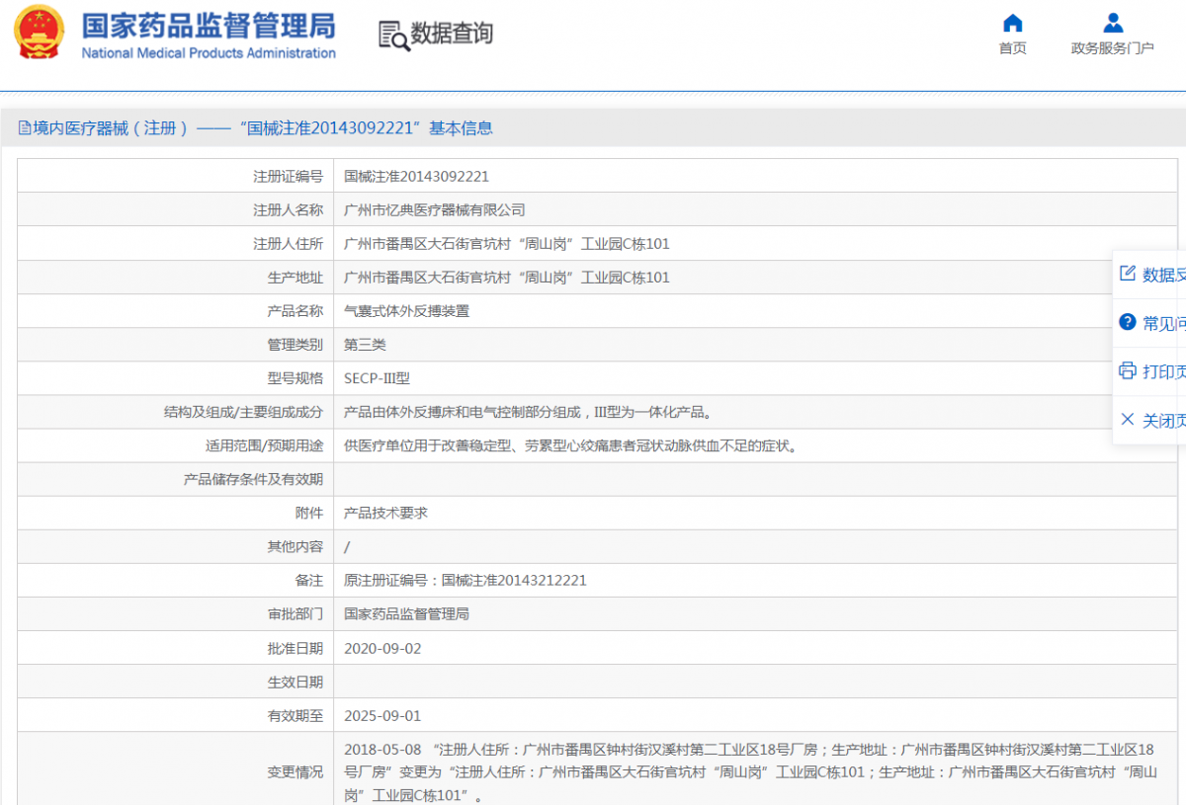Click the 适用范围 intended use description
Screen dimensions: 1186x805
point(570,445)
